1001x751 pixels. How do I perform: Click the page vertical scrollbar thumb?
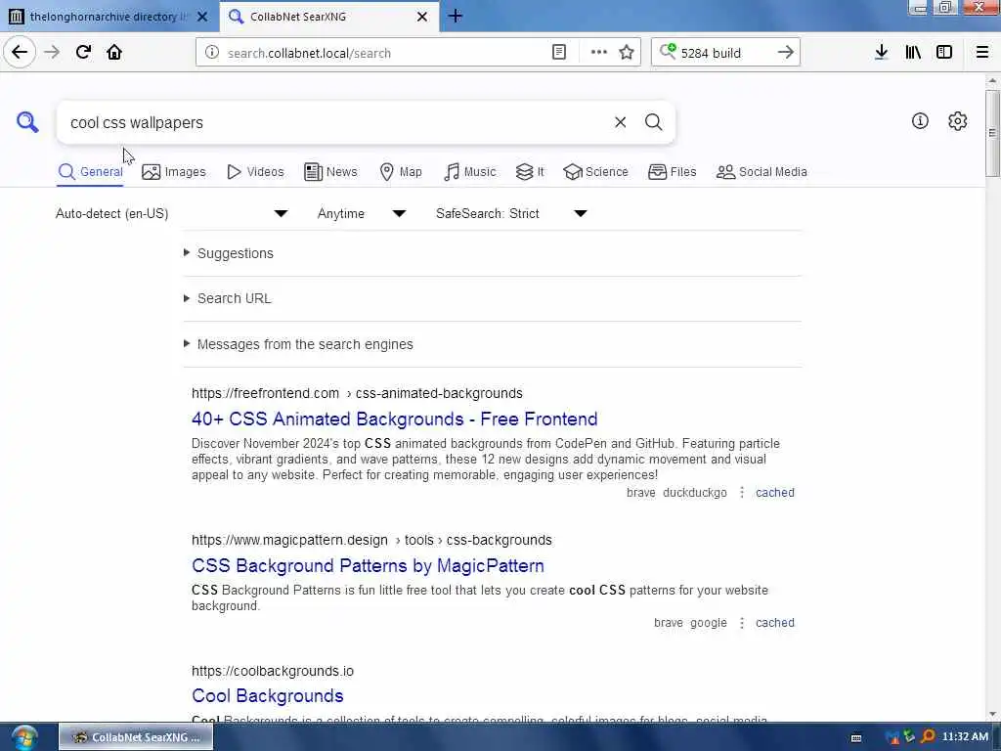point(992,133)
